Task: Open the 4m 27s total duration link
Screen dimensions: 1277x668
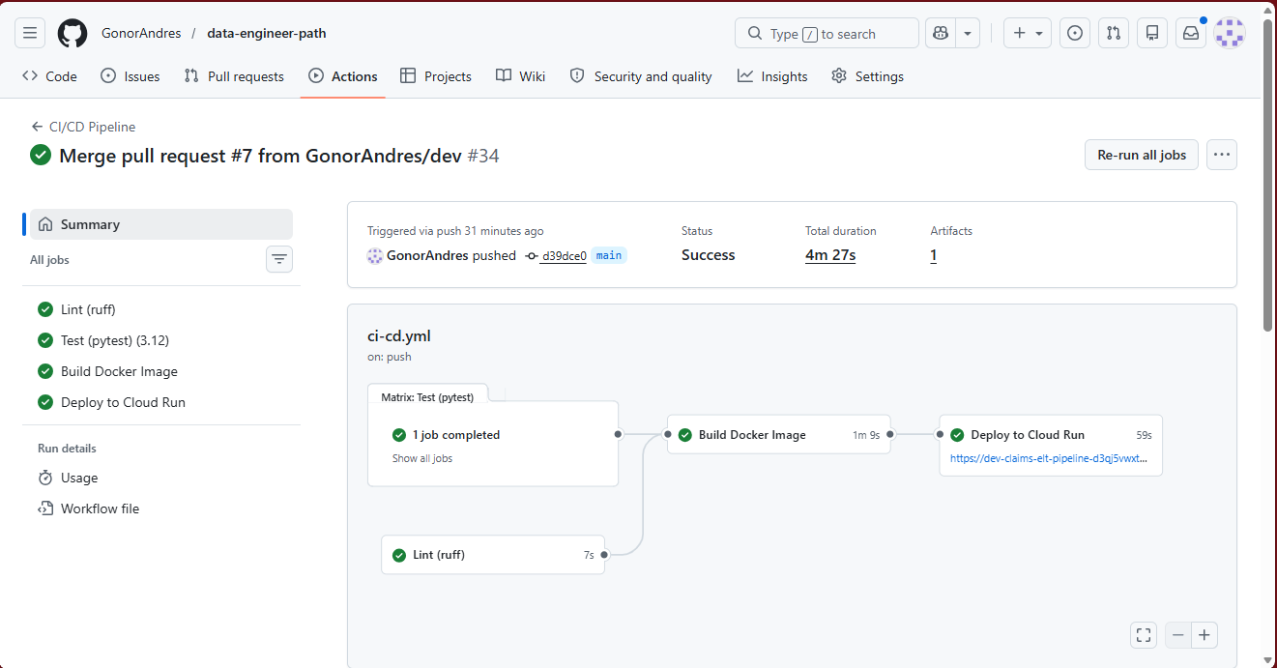Action: [830, 255]
